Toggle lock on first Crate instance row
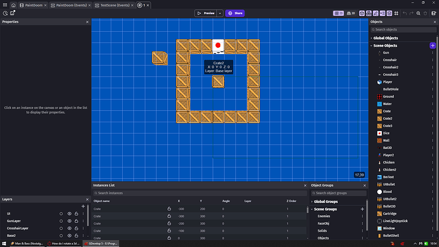Image resolution: width=439 pixels, height=247 pixels. 169,209
